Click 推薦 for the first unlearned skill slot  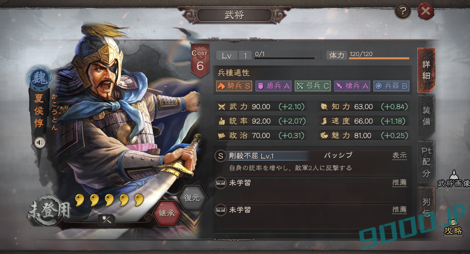[400, 183]
